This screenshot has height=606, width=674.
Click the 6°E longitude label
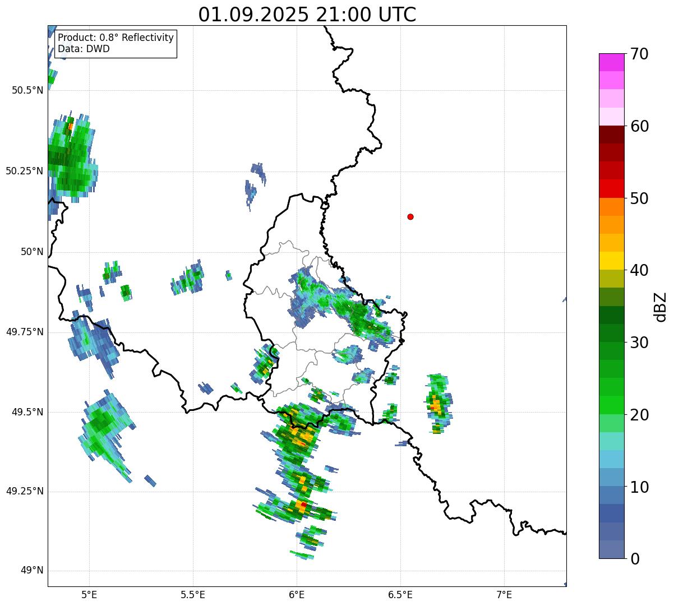pyautogui.click(x=297, y=594)
